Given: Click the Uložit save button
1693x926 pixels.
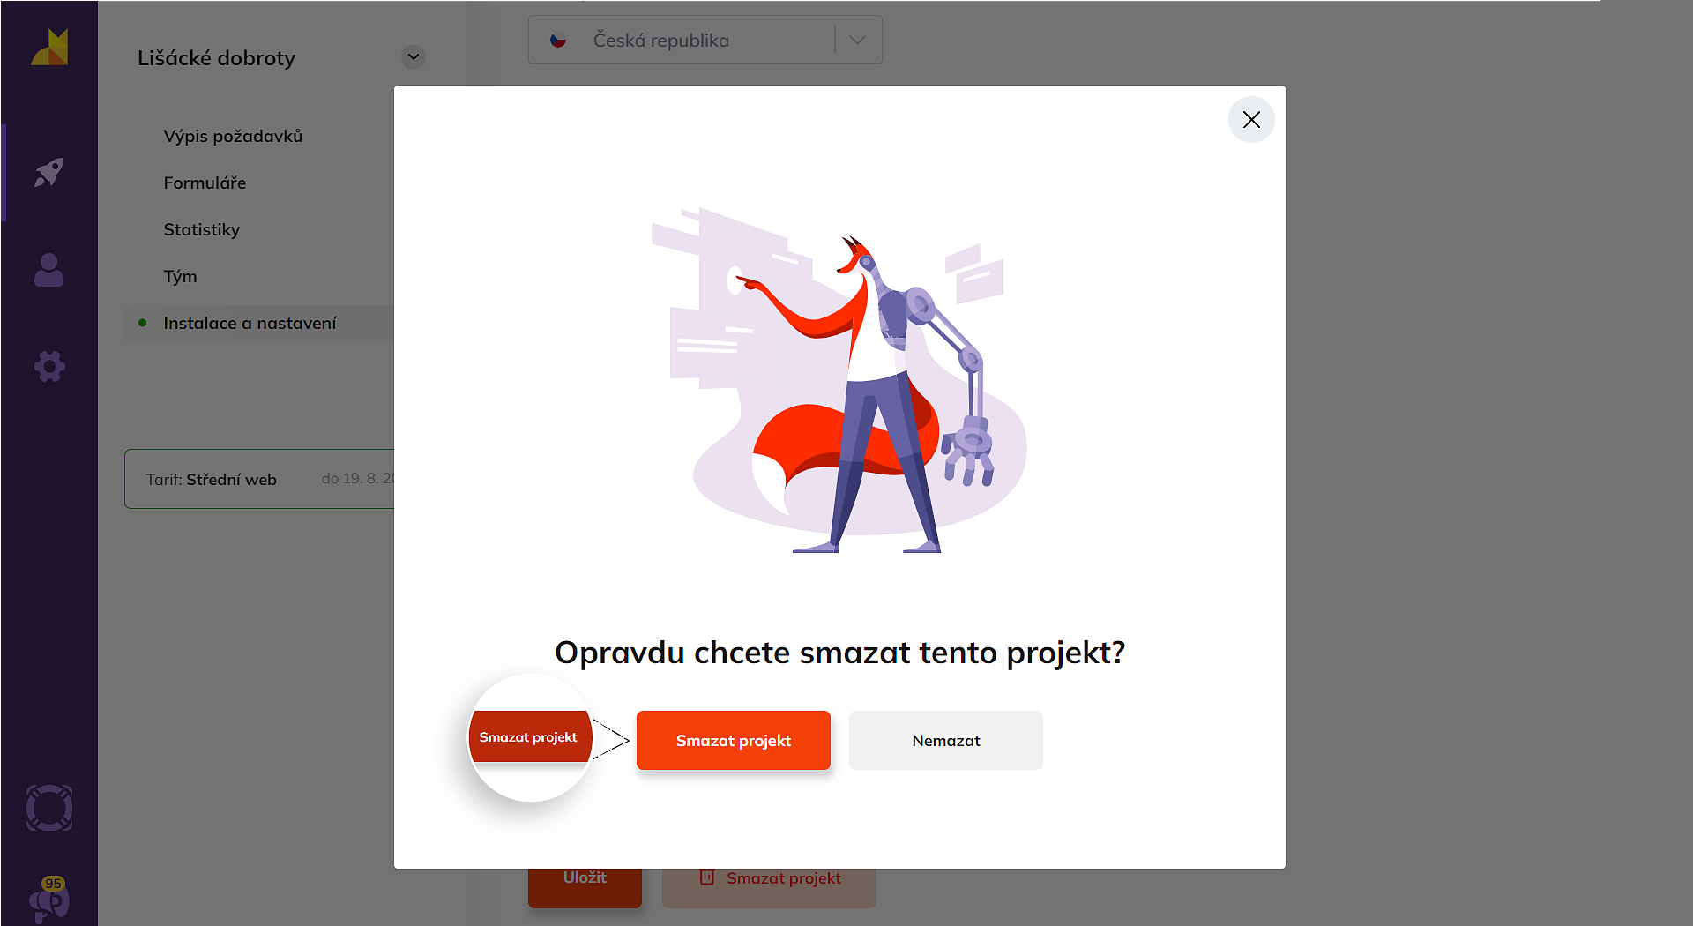Looking at the screenshot, I should tap(585, 885).
